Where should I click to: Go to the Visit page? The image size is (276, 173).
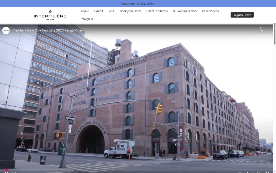click(x=111, y=11)
